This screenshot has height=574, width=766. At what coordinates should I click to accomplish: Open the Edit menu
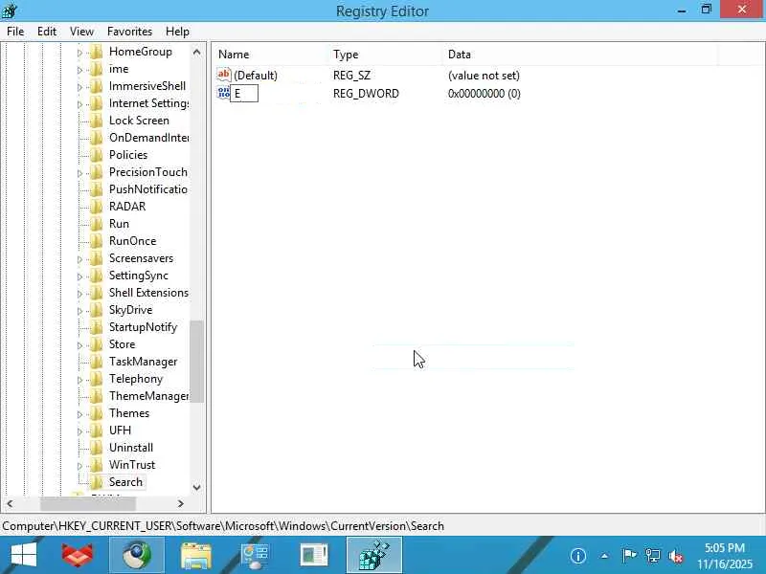pos(46,32)
